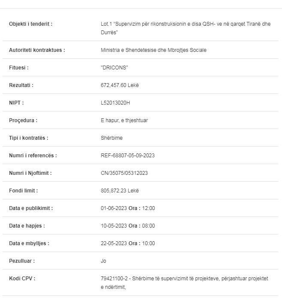Click the publication date 01-06-2023
The height and width of the screenshot is (306, 282).
point(114,208)
